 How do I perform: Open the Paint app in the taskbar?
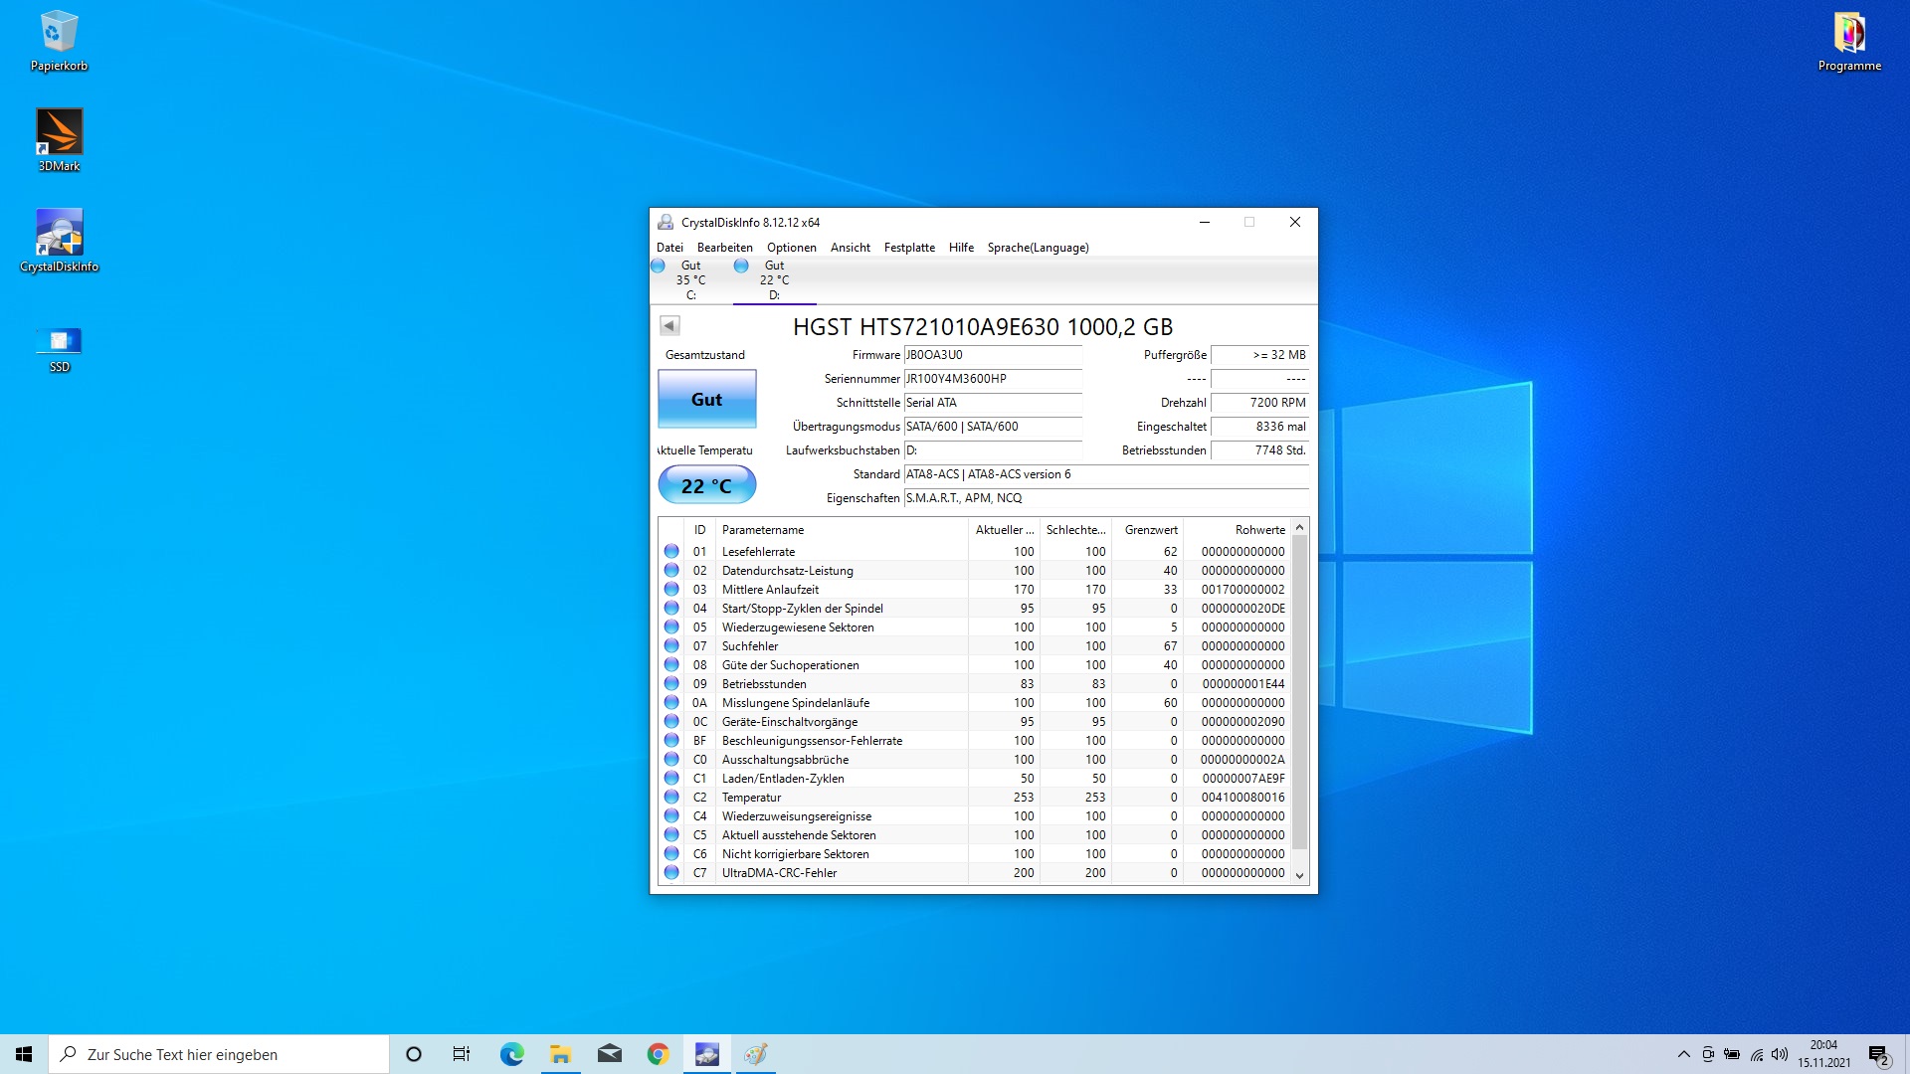[755, 1054]
